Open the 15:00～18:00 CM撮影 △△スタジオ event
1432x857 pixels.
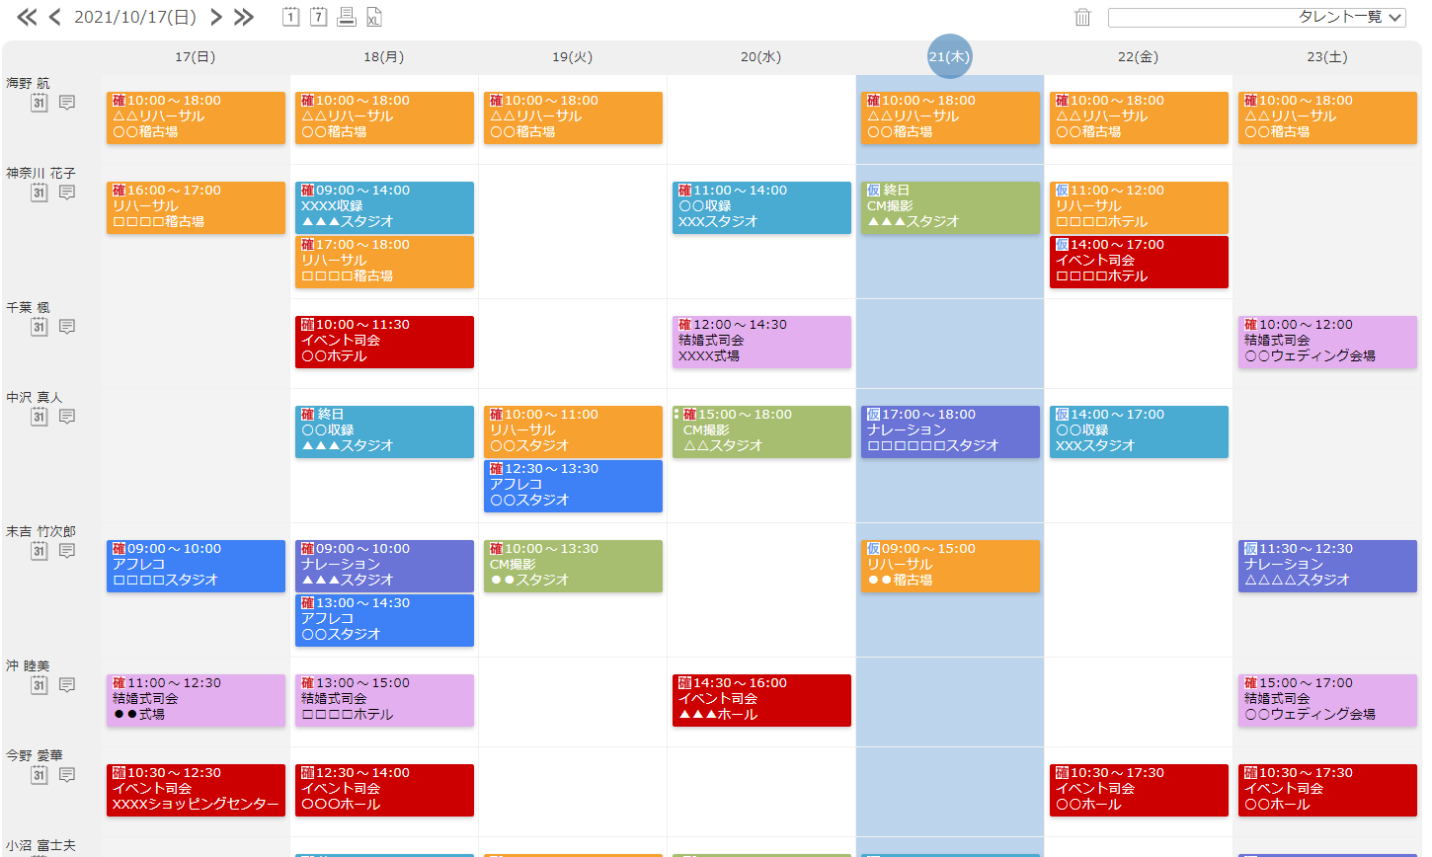761,431
